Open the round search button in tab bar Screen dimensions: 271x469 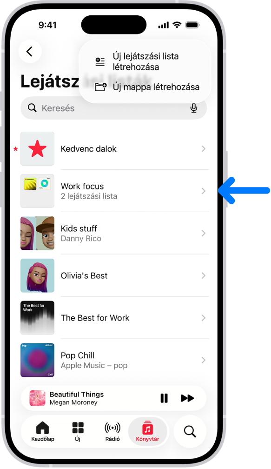(190, 432)
